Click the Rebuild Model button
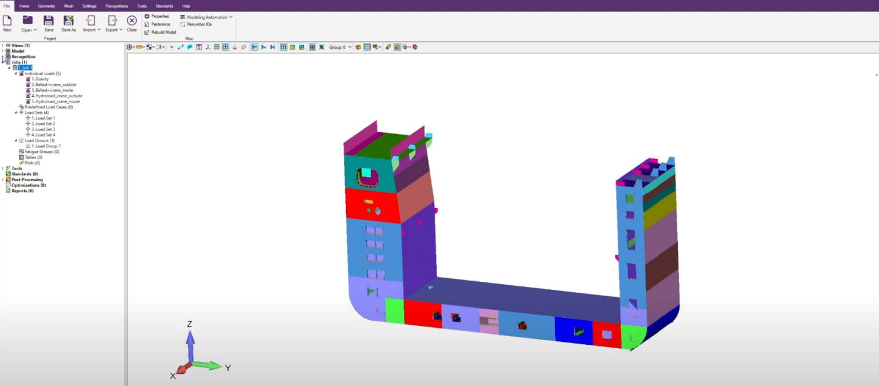Image resolution: width=879 pixels, height=386 pixels. [160, 33]
